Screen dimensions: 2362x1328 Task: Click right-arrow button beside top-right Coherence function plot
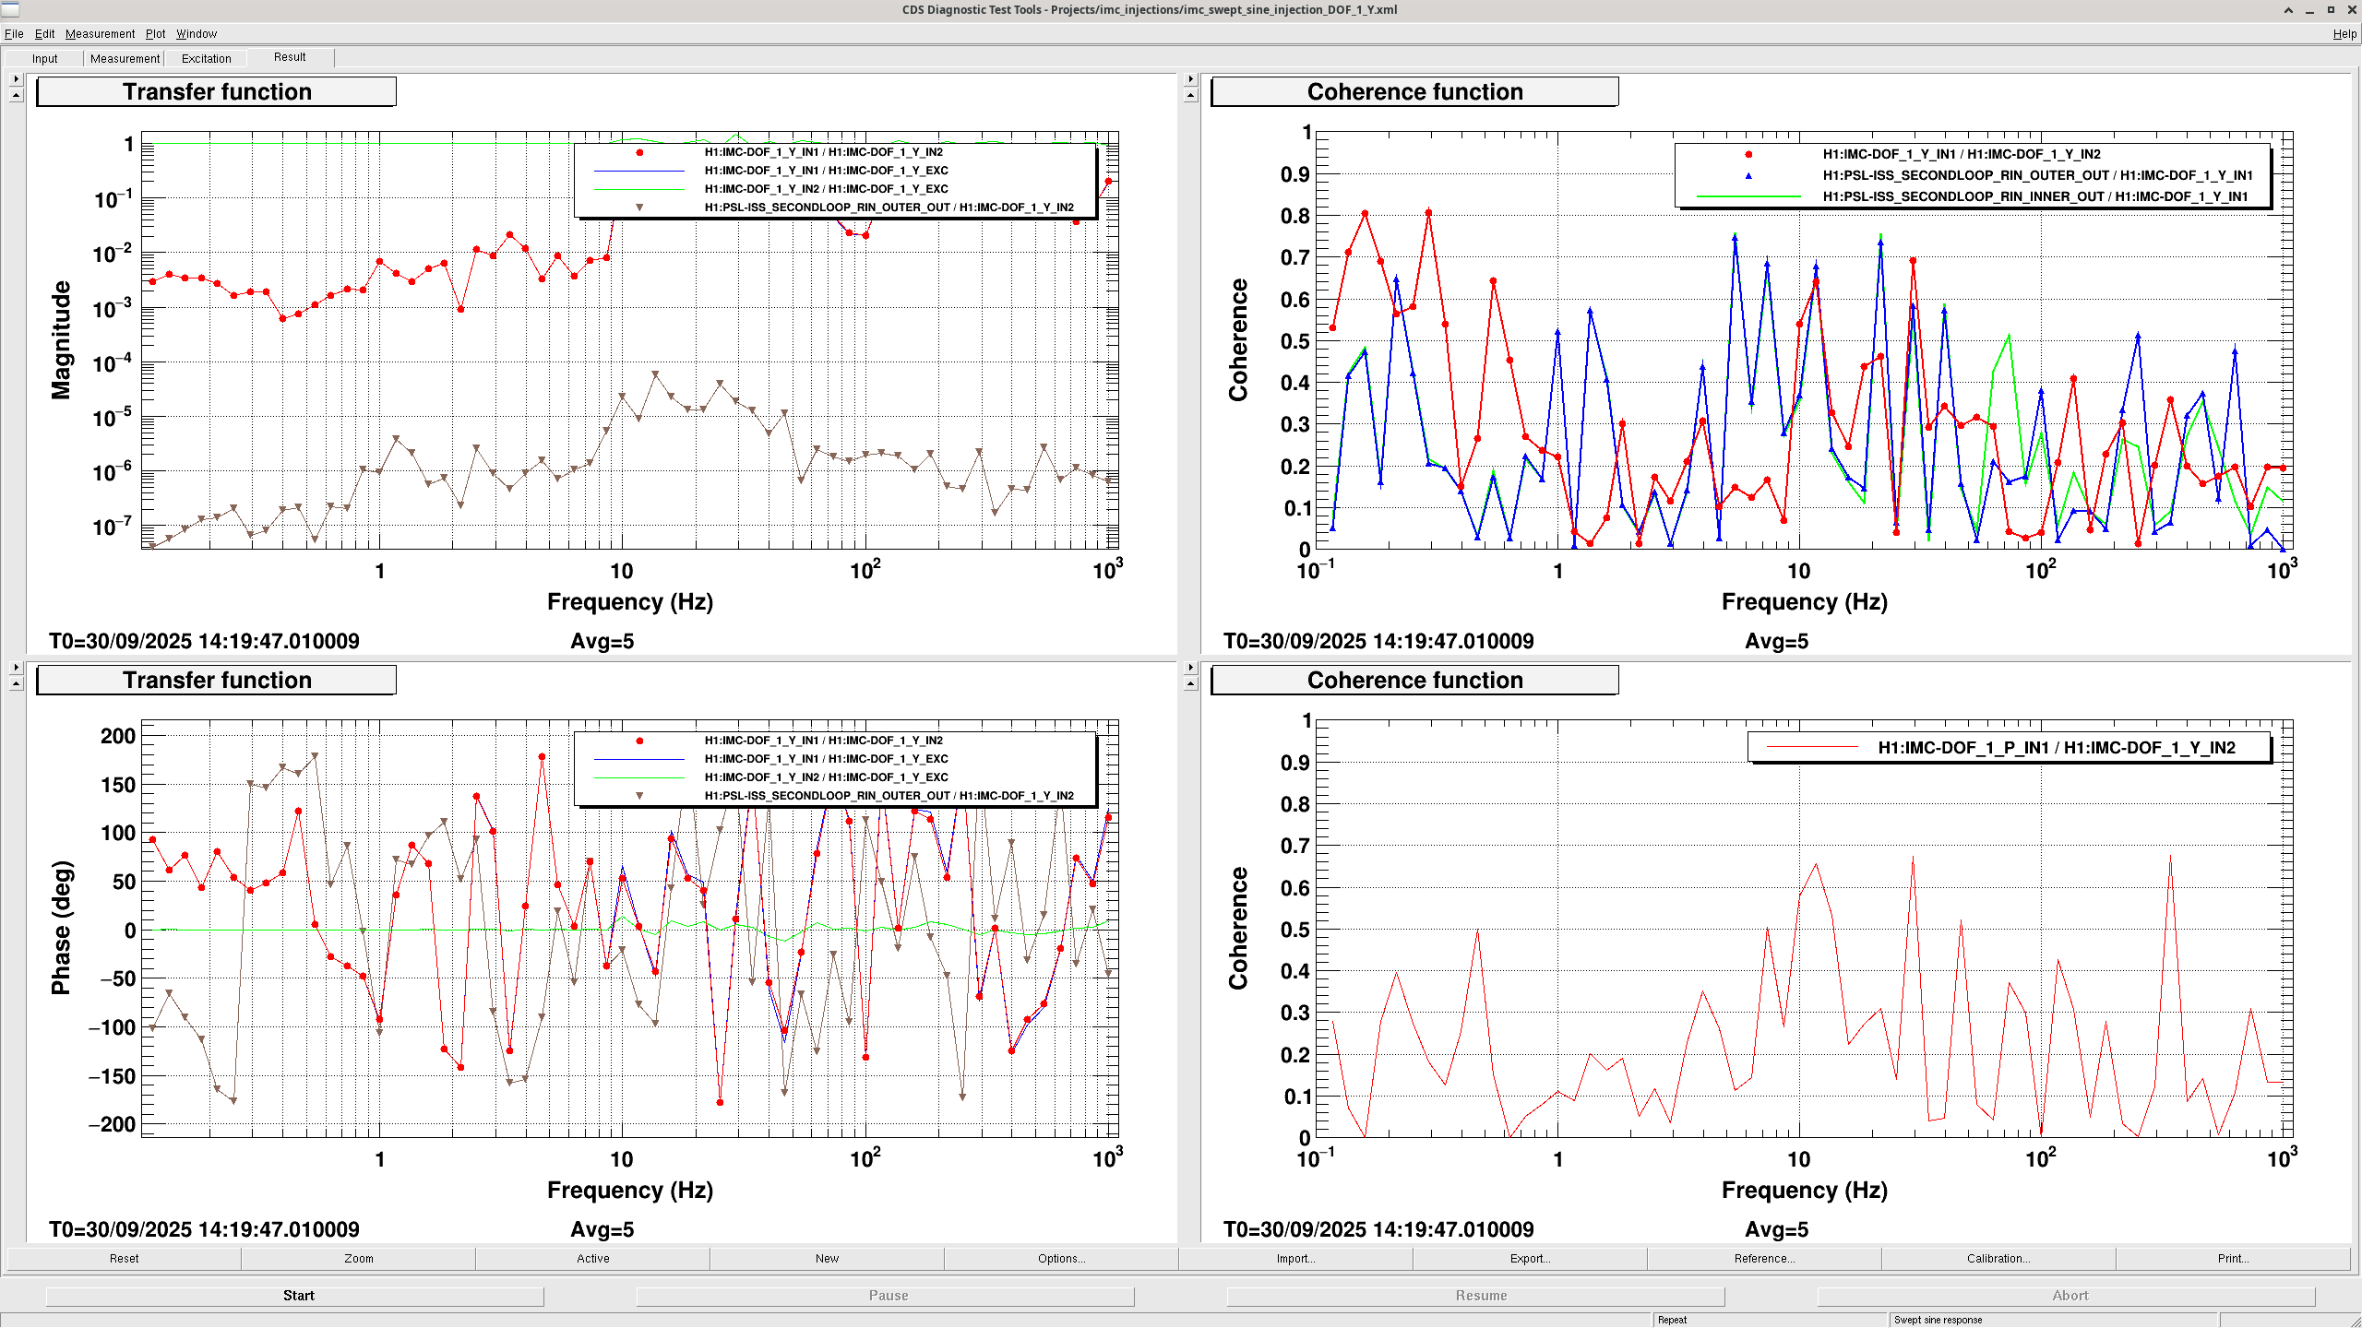click(x=1190, y=79)
